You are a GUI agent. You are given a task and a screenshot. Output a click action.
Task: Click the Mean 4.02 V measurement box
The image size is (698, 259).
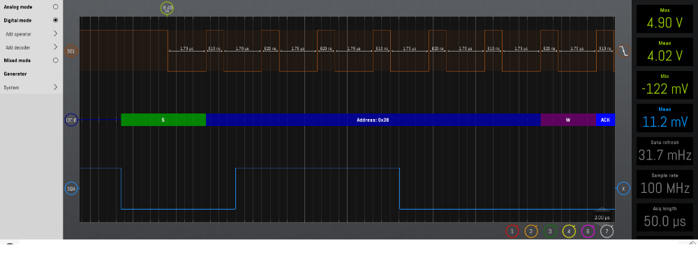coord(664,52)
